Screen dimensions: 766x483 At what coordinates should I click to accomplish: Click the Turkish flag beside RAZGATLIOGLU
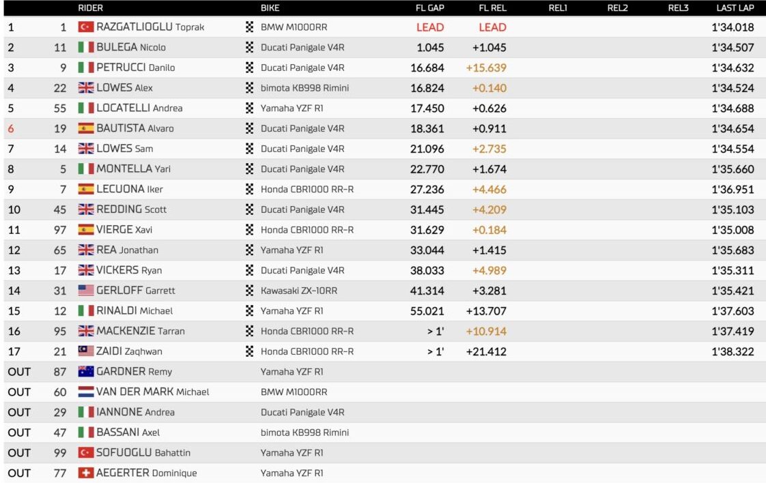pos(85,27)
